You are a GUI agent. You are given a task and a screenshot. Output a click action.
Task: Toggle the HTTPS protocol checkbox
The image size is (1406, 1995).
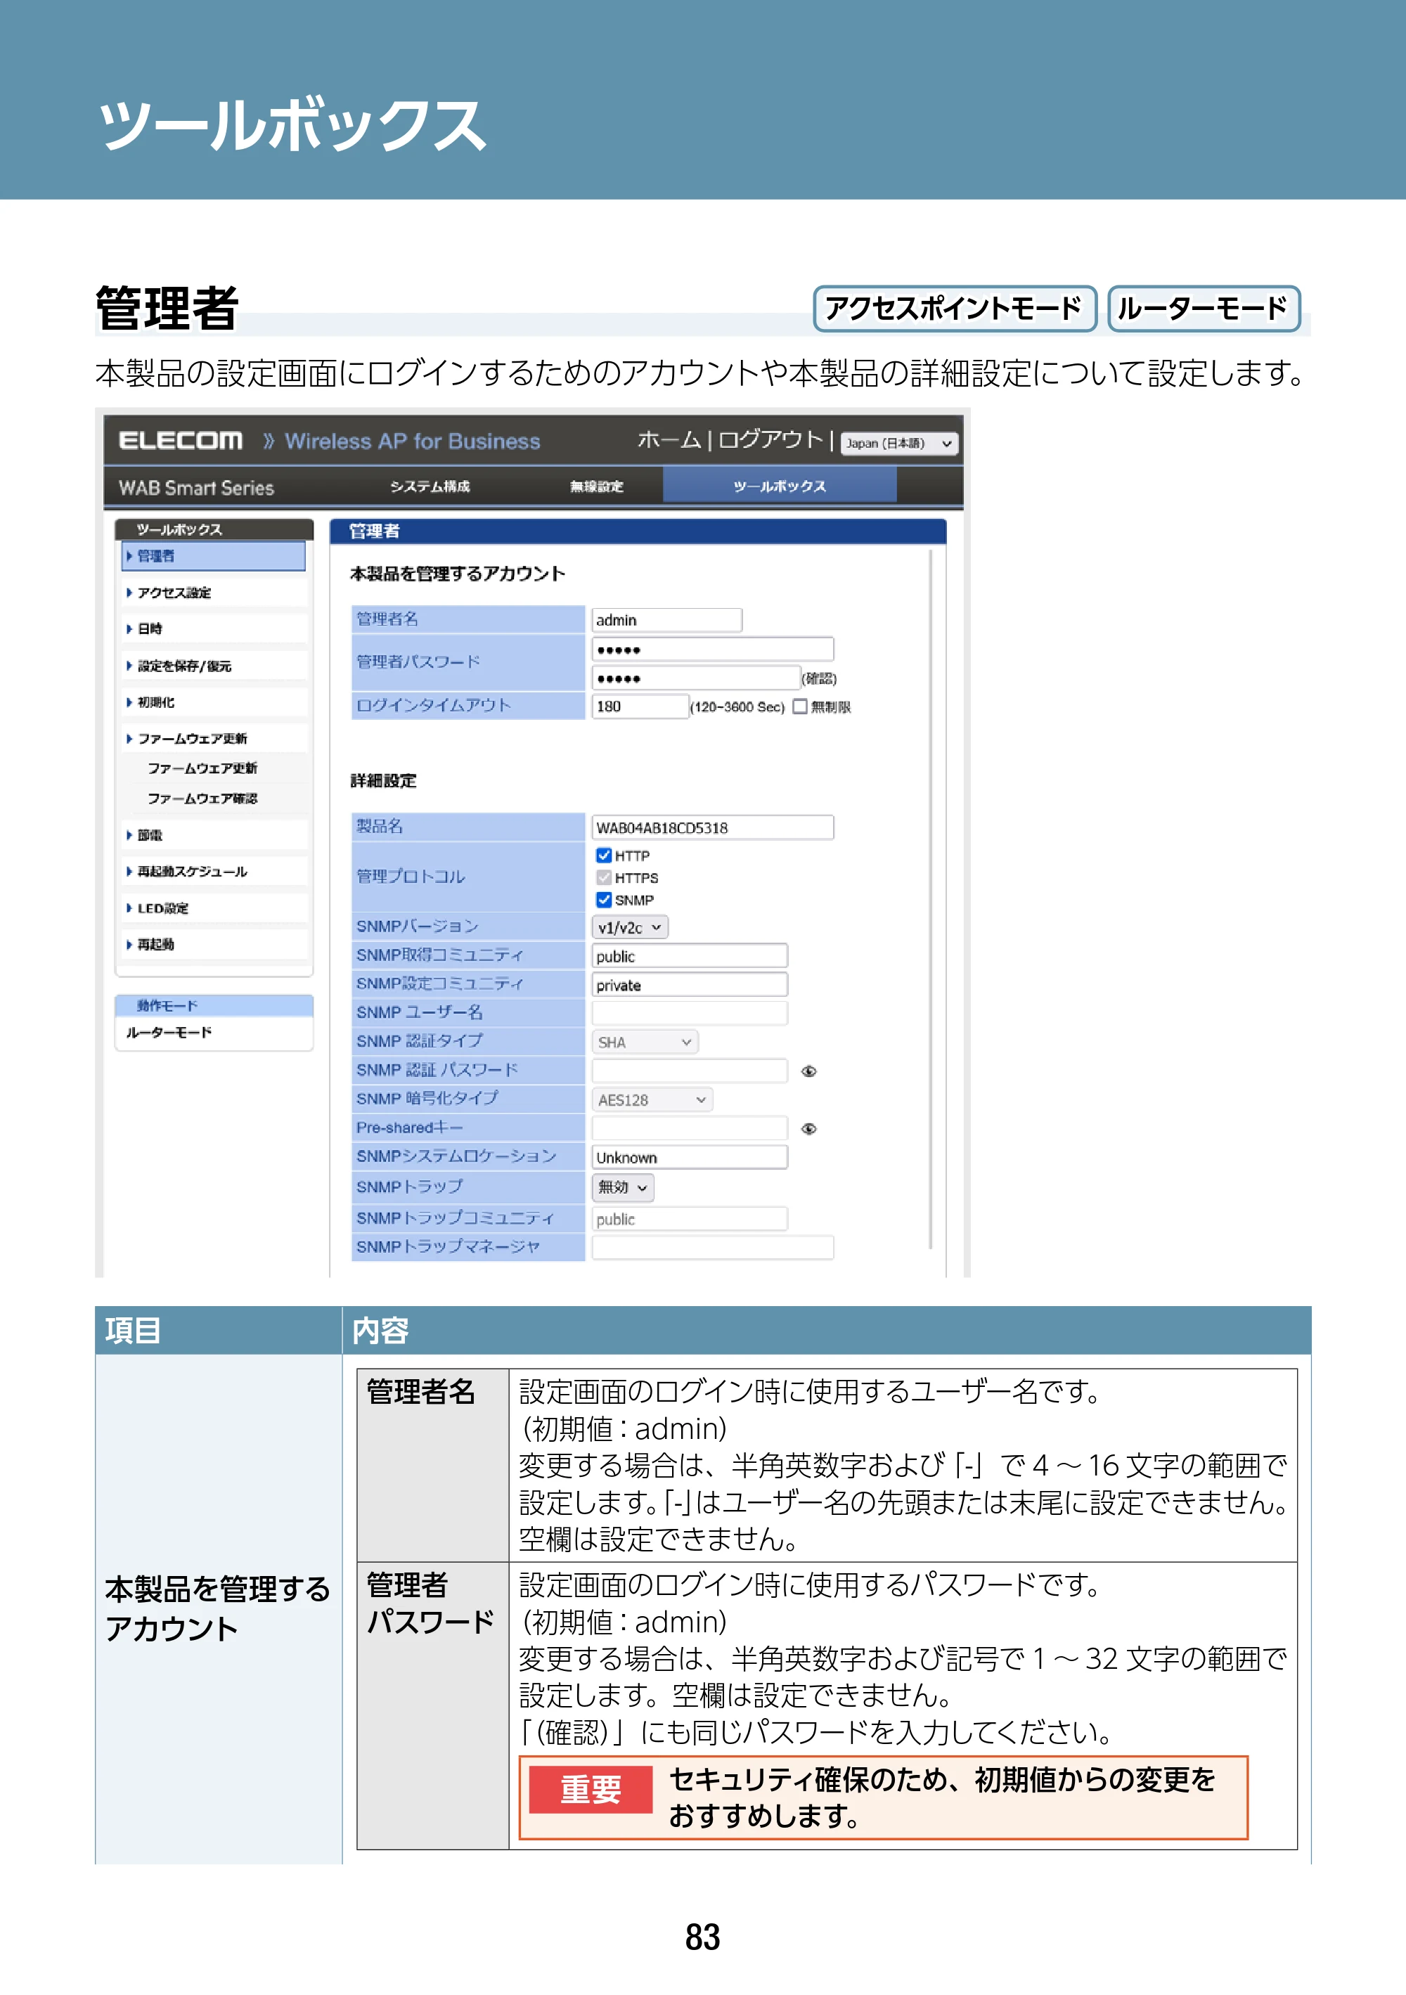pos(604,877)
